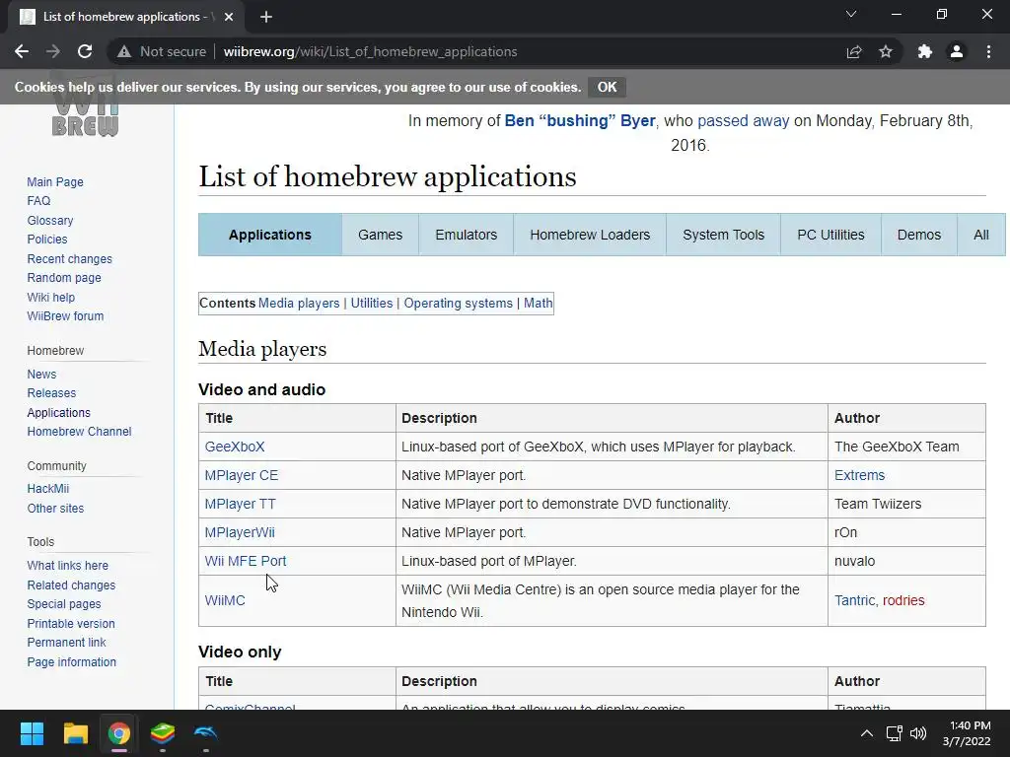Accept cookies with the OK button
Viewport: 1010px width, 757px height.
(607, 87)
